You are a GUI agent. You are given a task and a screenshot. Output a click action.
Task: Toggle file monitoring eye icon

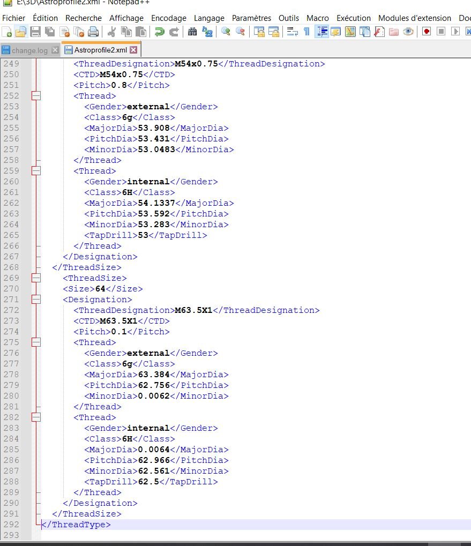[408, 32]
